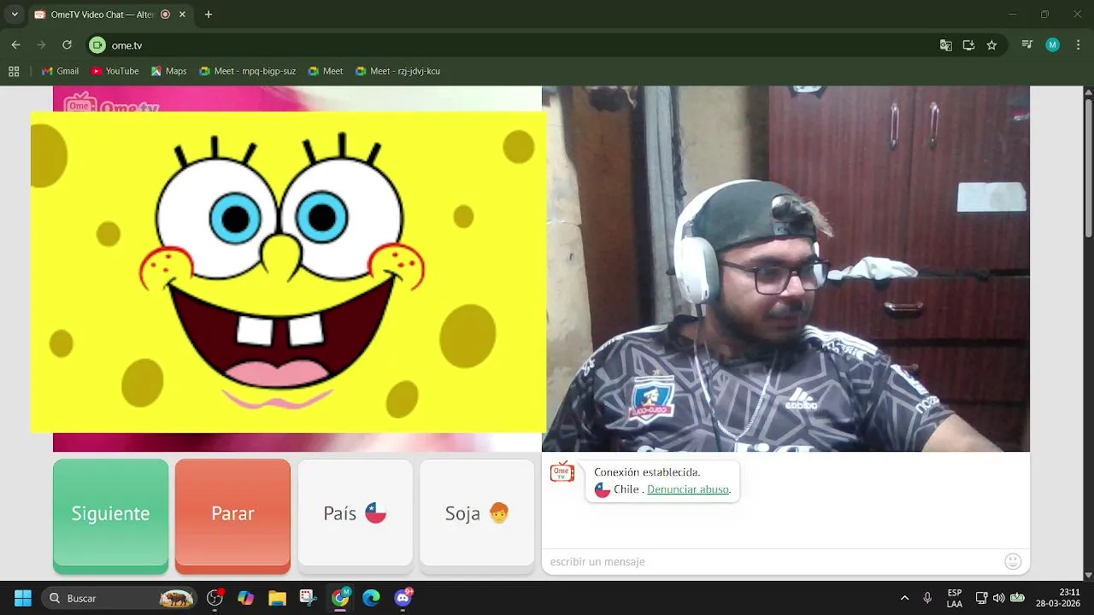The image size is (1094, 615).
Task: Open the Gmail bookmark
Action: [60, 71]
